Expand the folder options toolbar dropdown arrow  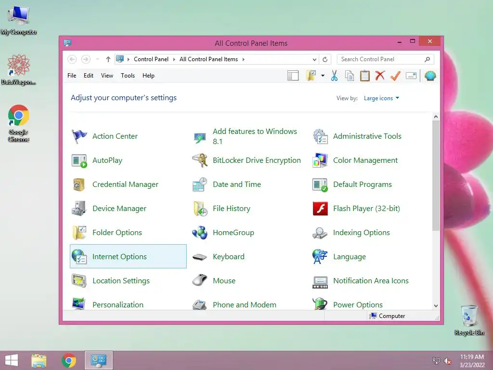(x=323, y=76)
